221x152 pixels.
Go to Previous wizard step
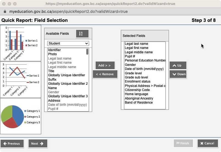(x=12, y=144)
